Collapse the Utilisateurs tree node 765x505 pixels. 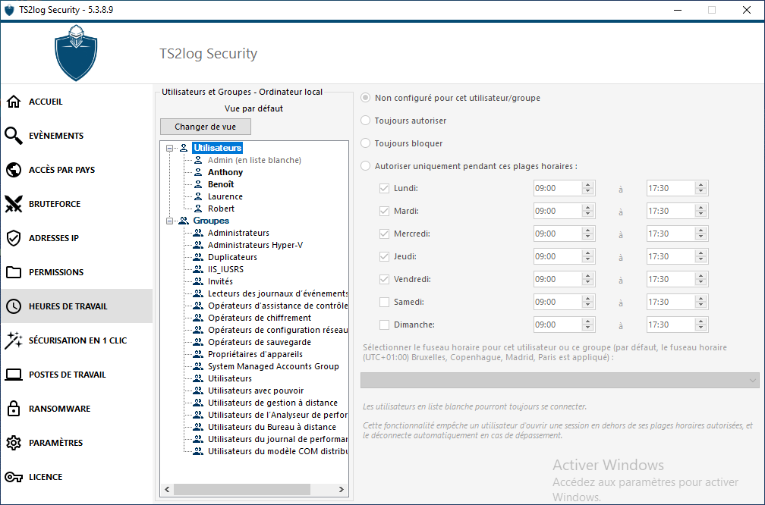point(169,148)
